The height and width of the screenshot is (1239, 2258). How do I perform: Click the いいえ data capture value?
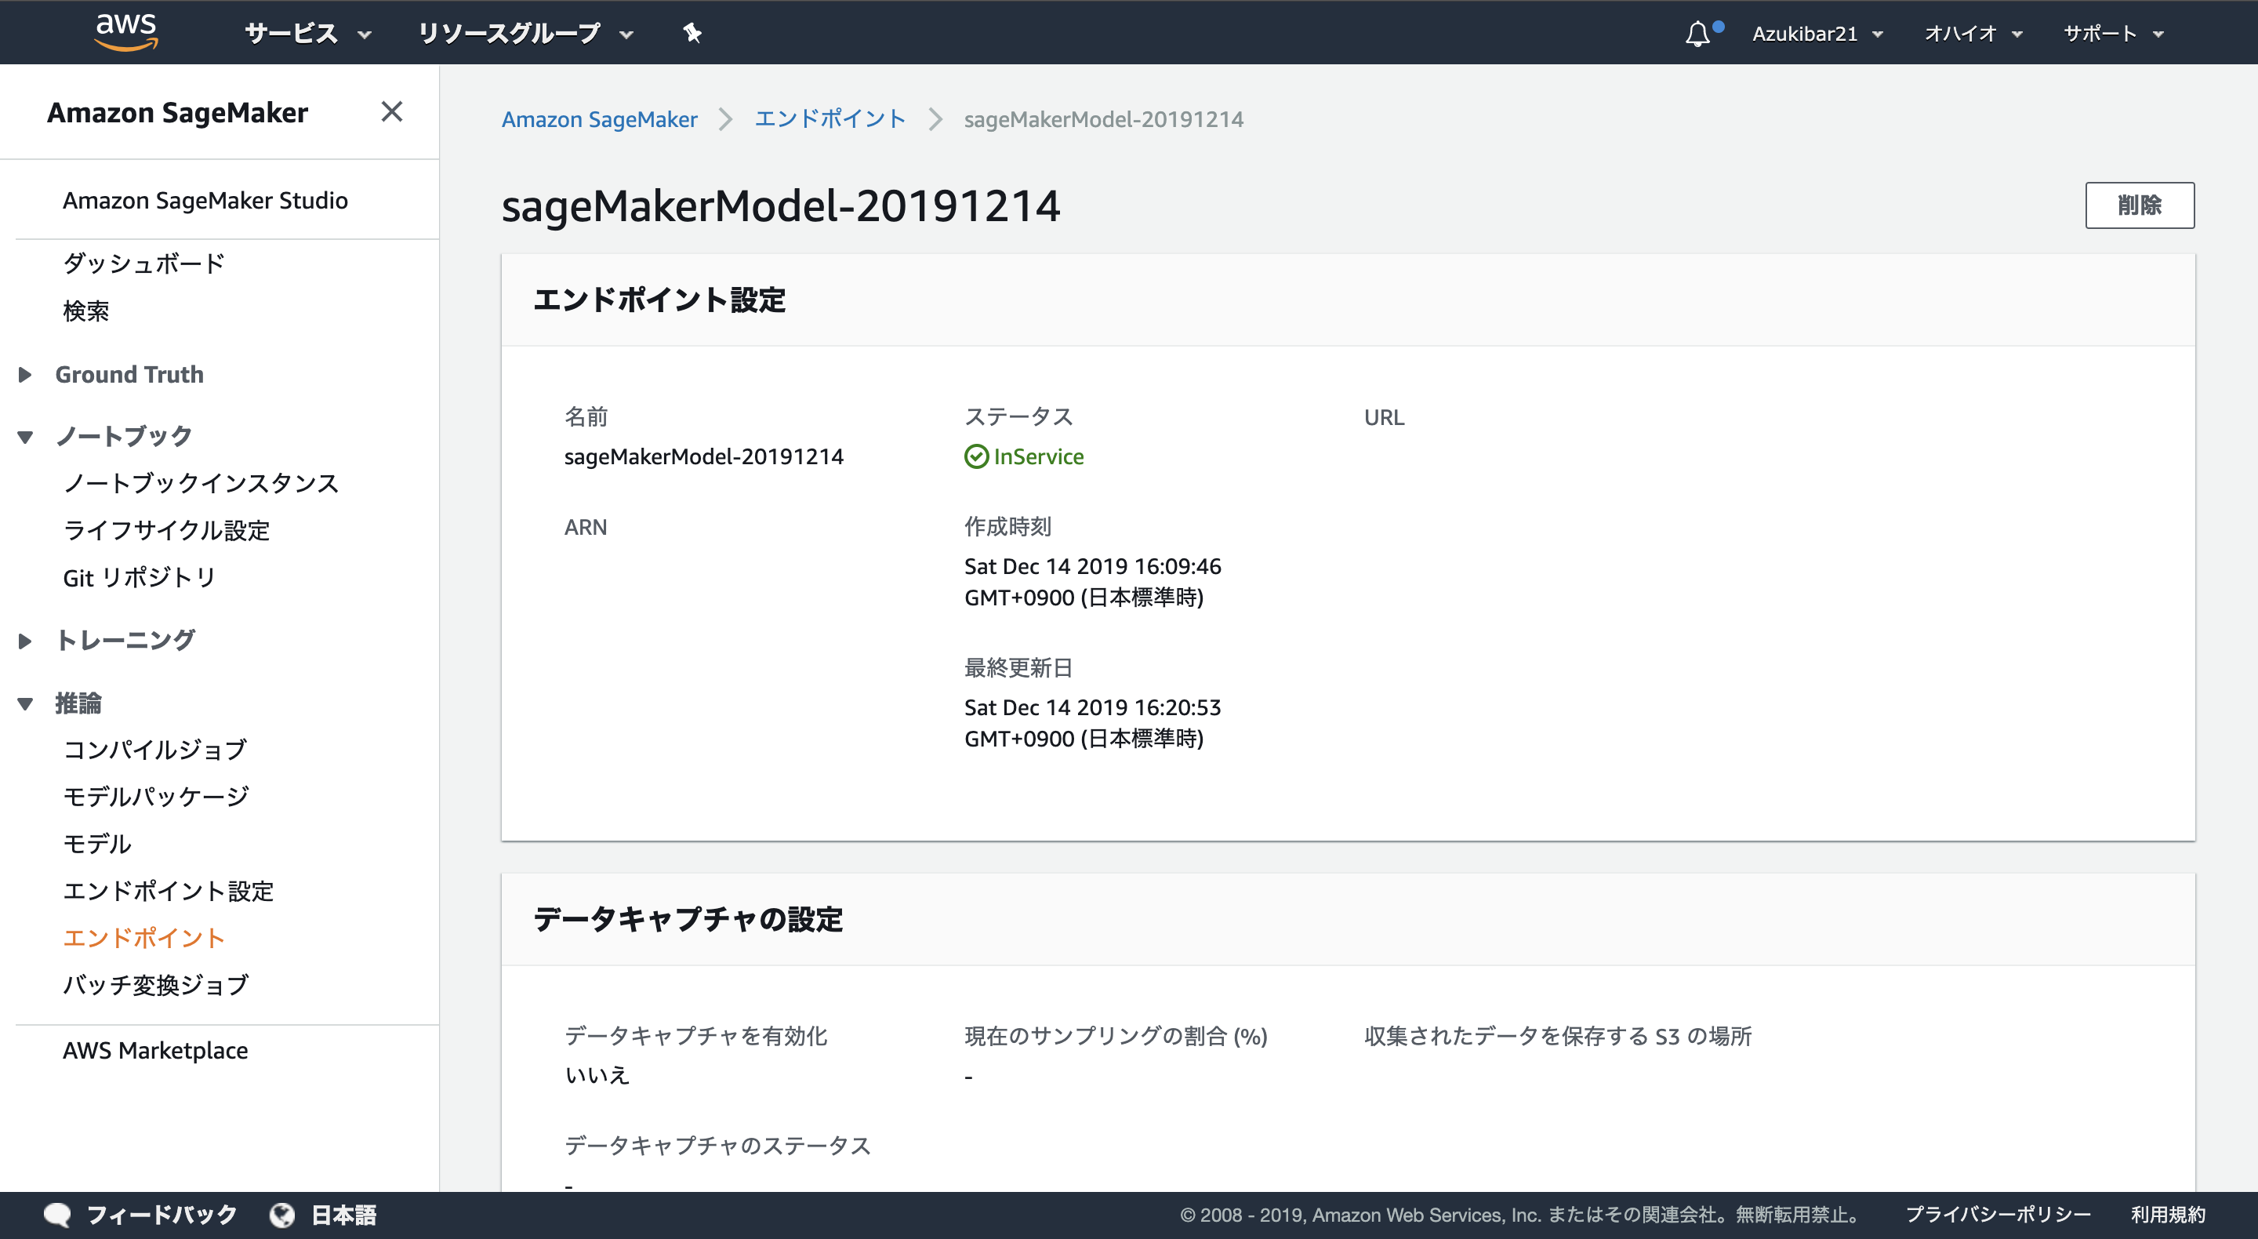[597, 1075]
